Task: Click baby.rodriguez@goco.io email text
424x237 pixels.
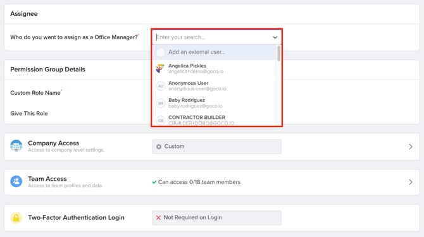Action: pyautogui.click(x=196, y=106)
